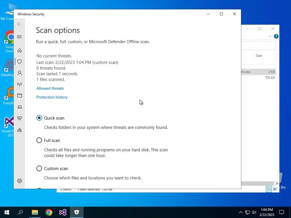291x218 pixels.
Task: Open Account protection person icon
Action: [20, 73]
